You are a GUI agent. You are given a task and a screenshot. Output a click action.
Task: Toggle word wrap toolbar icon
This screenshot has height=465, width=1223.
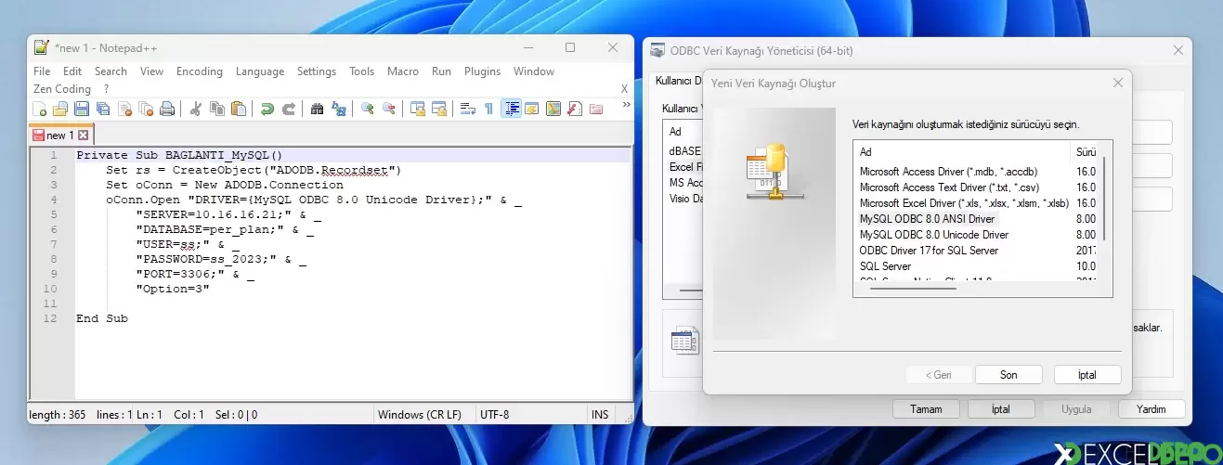coord(468,109)
